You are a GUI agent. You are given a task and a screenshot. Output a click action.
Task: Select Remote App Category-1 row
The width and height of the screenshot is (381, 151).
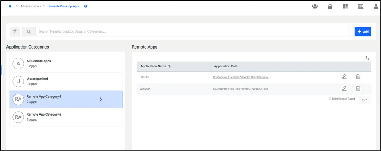(66, 99)
